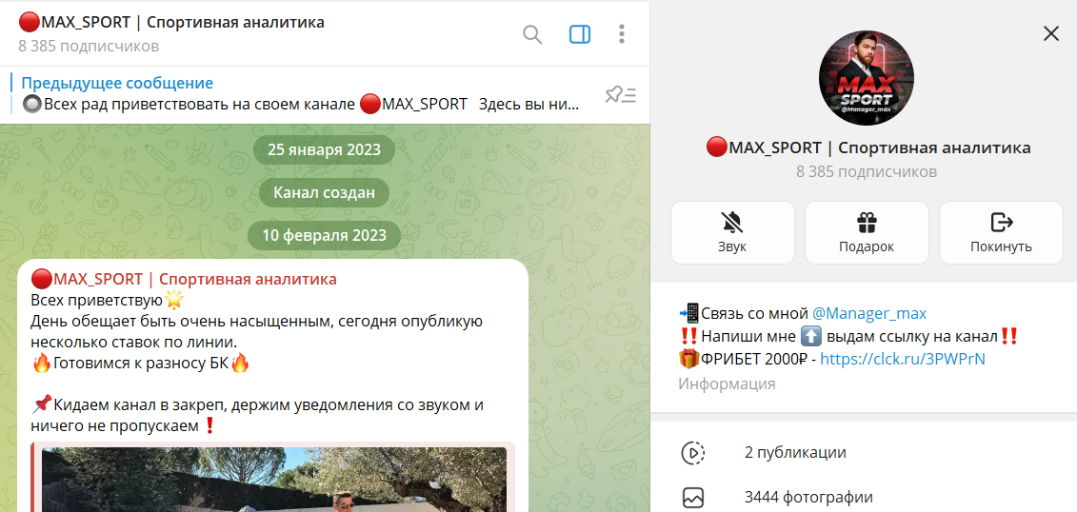Click the 10 февраля 2023 date badge
This screenshot has width=1077, height=512.
tap(324, 236)
